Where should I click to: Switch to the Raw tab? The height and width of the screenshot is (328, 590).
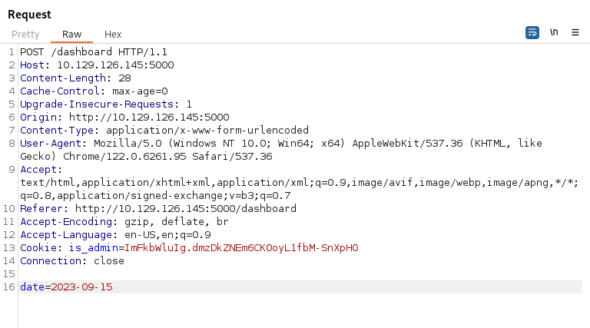71,35
